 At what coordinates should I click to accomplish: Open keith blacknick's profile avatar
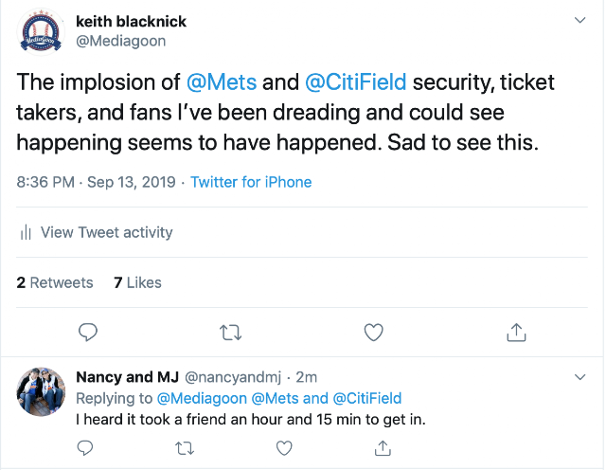pyautogui.click(x=41, y=31)
